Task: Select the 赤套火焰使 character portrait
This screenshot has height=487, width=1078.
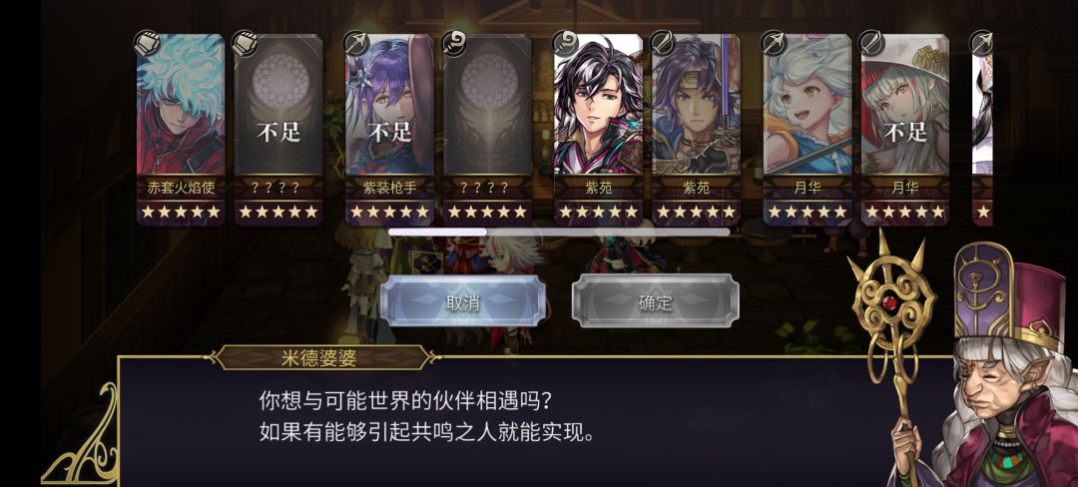Action: (x=181, y=105)
